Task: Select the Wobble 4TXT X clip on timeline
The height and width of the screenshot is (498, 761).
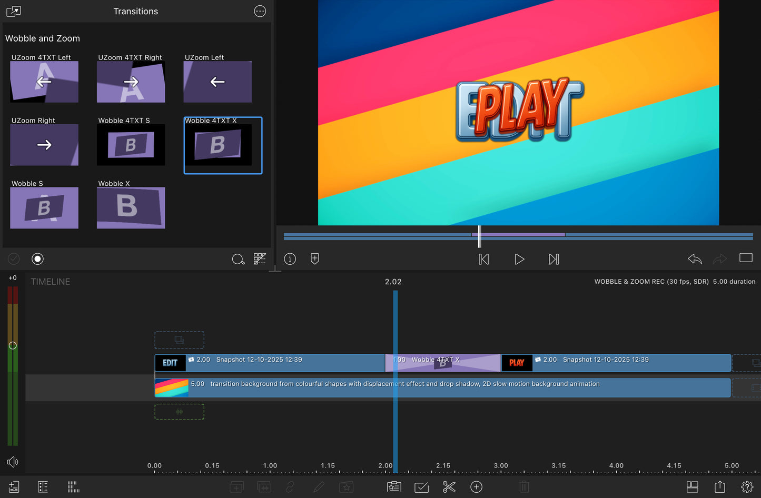Action: (442, 363)
